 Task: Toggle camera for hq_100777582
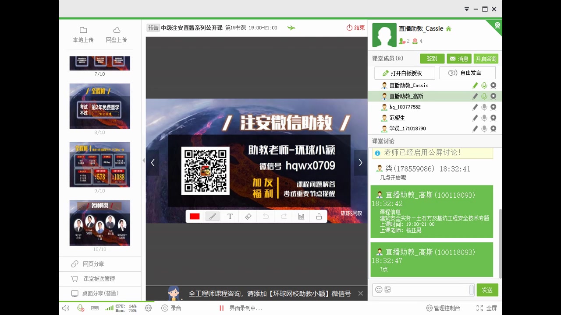coord(493,107)
